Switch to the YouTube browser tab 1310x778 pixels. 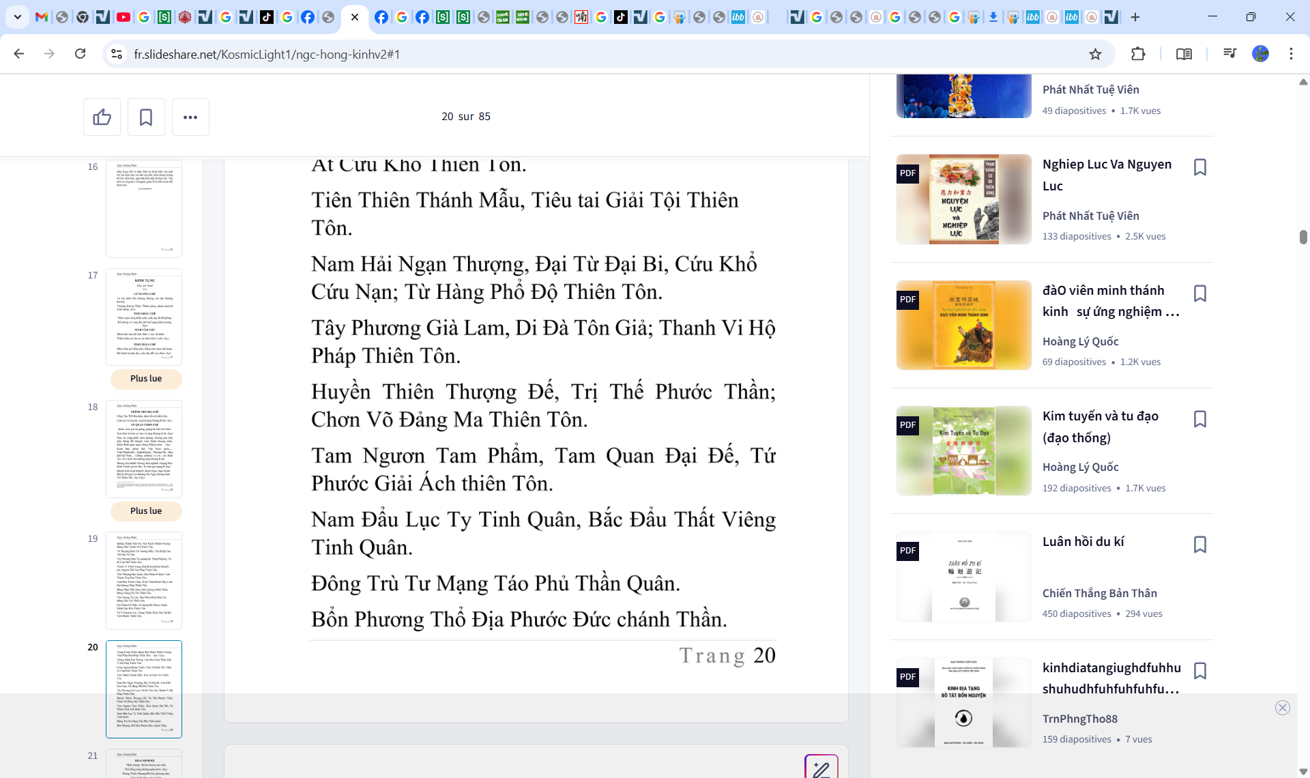[123, 17]
